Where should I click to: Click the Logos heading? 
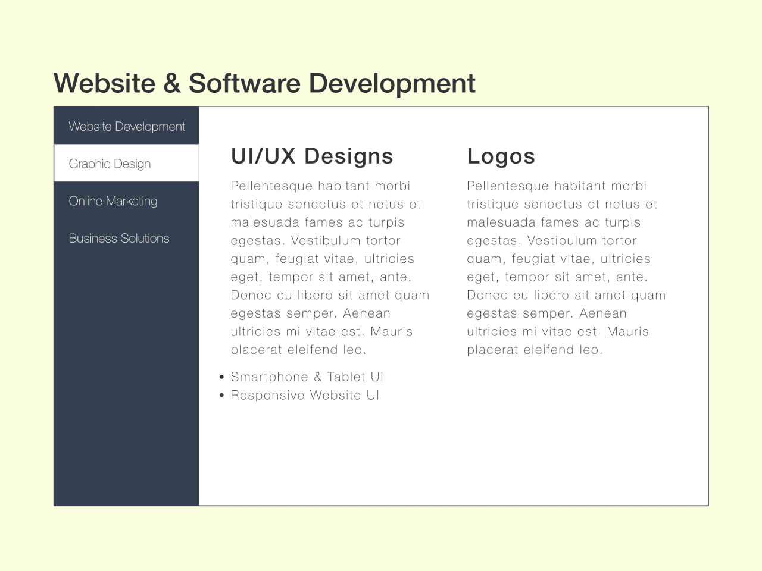click(x=501, y=156)
